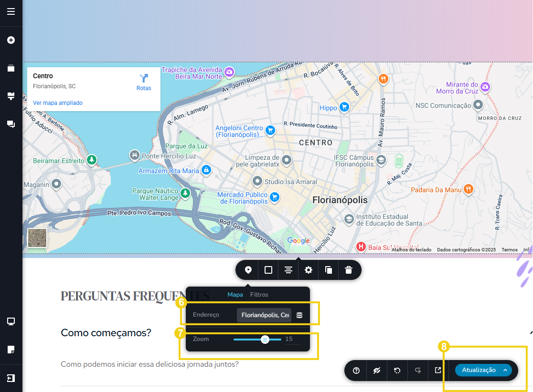Click NSC Comunicação marker on map

[x=478, y=105]
